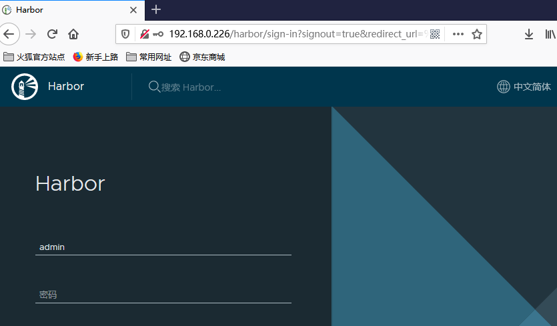Screen dimensions: 557x326
Task: Select the Harbor browser tab
Action: pyautogui.click(x=73, y=10)
